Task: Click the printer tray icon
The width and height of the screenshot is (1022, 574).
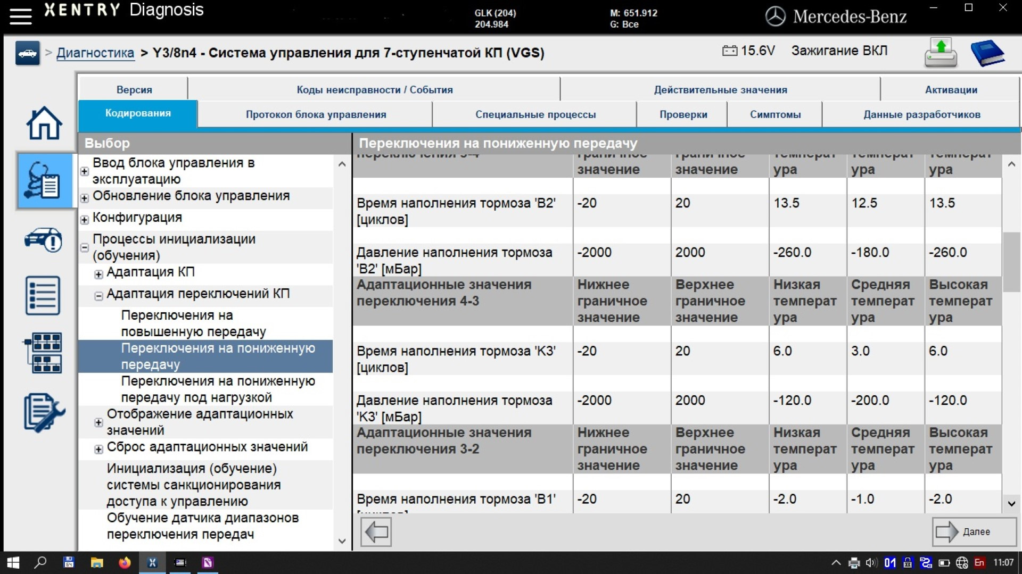Action: tap(854, 562)
